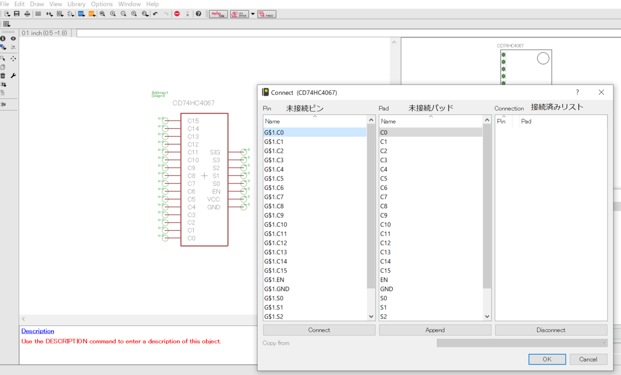Click the PADS toolbar button
The height and width of the screenshot is (375, 621).
point(267,14)
